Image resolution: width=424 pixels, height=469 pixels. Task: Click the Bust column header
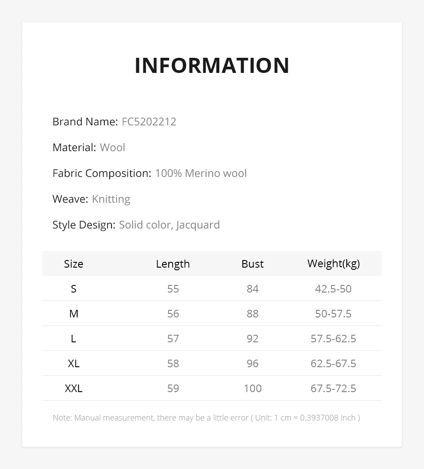[x=252, y=264]
